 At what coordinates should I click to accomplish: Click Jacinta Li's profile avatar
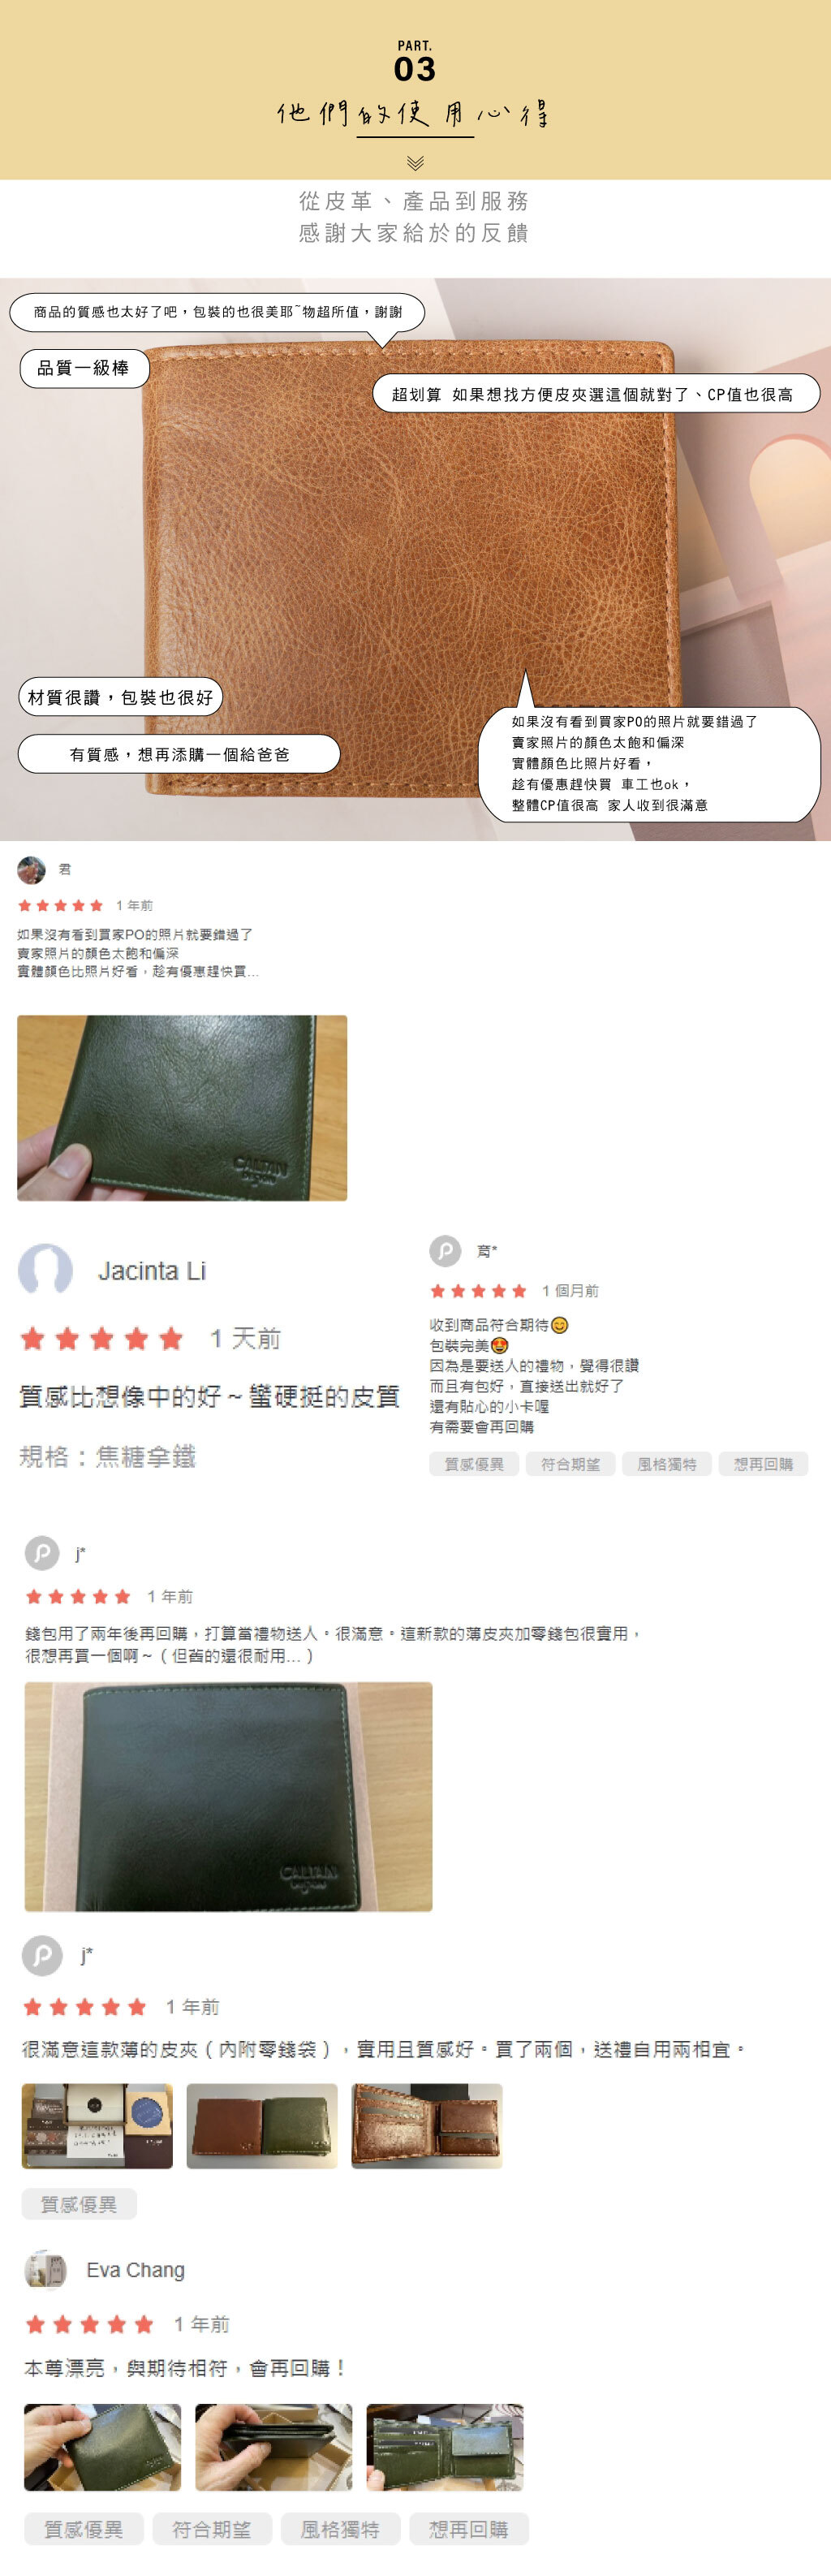pos(46,1270)
